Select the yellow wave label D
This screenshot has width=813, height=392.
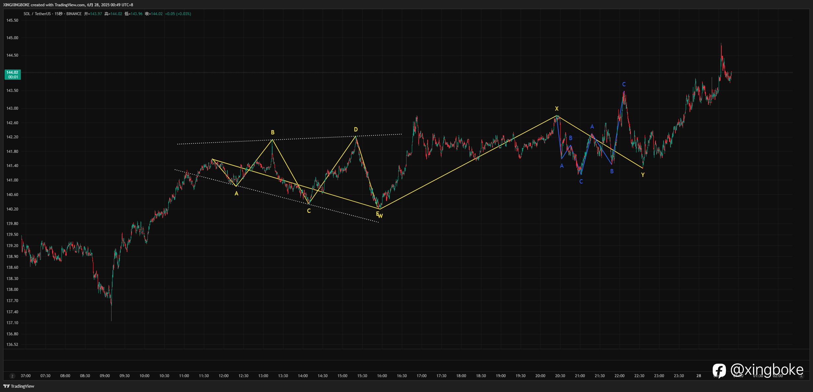tap(356, 129)
